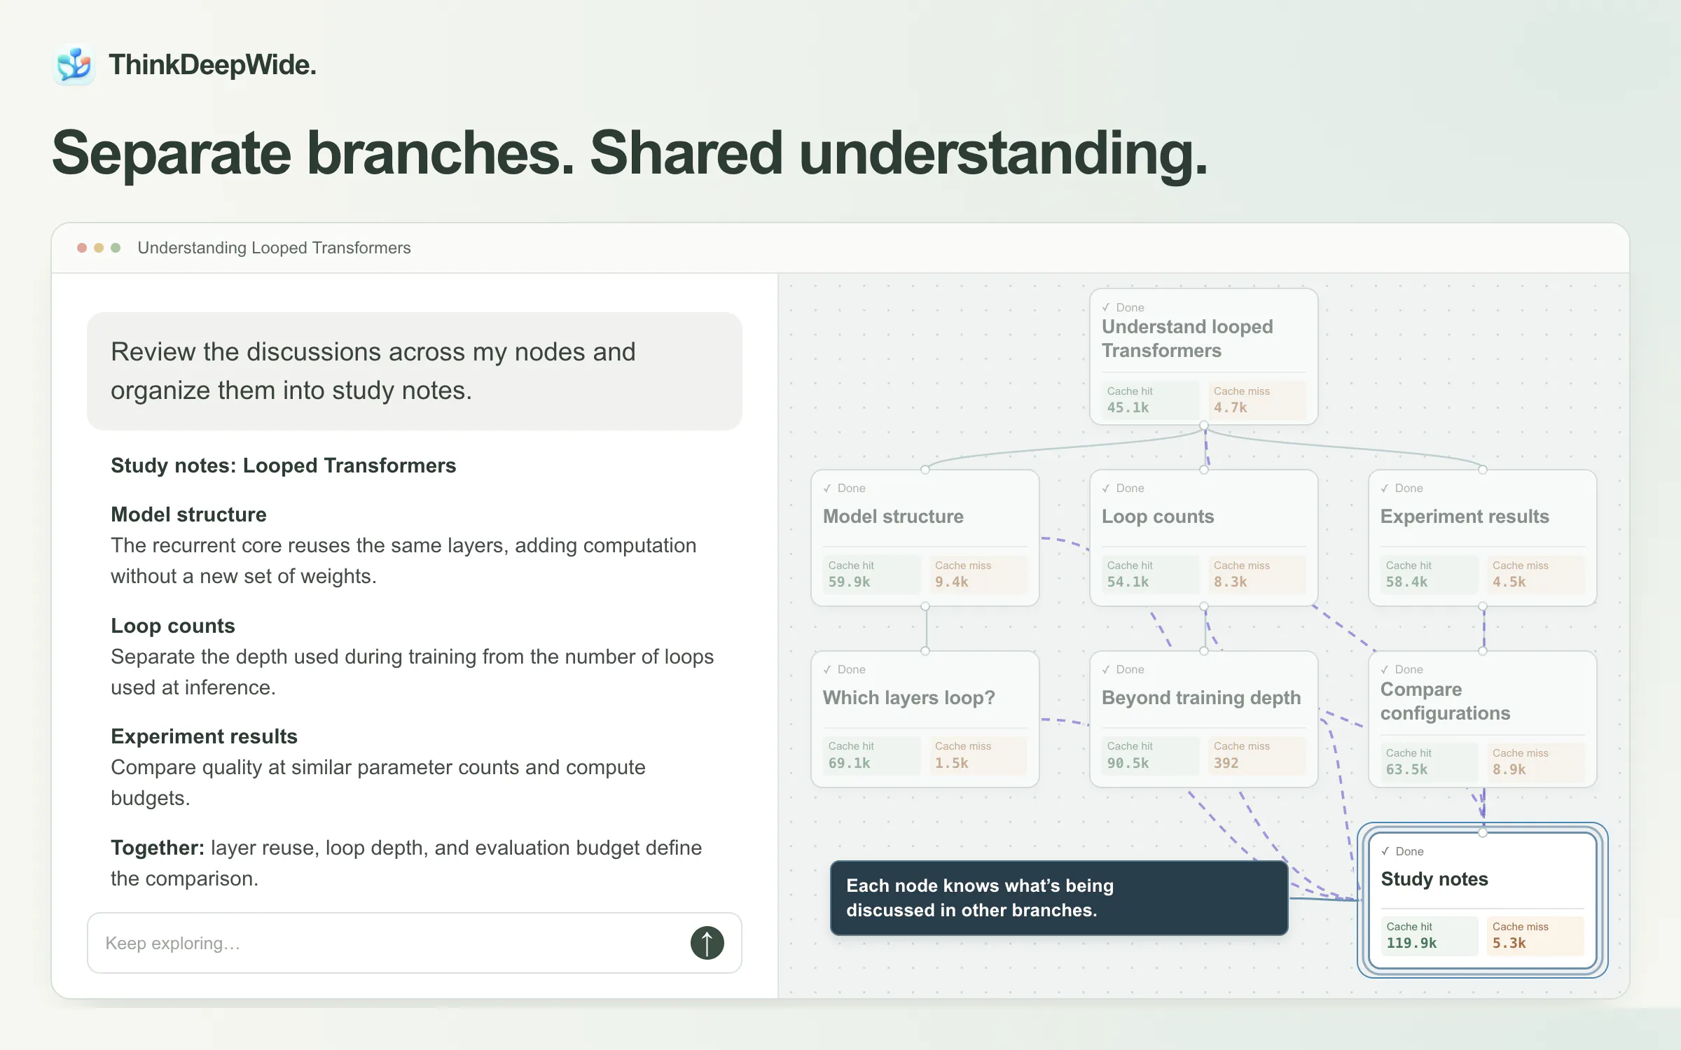1681x1050 pixels.
Task: Open the 'Experiment results' node card
Action: [1482, 538]
